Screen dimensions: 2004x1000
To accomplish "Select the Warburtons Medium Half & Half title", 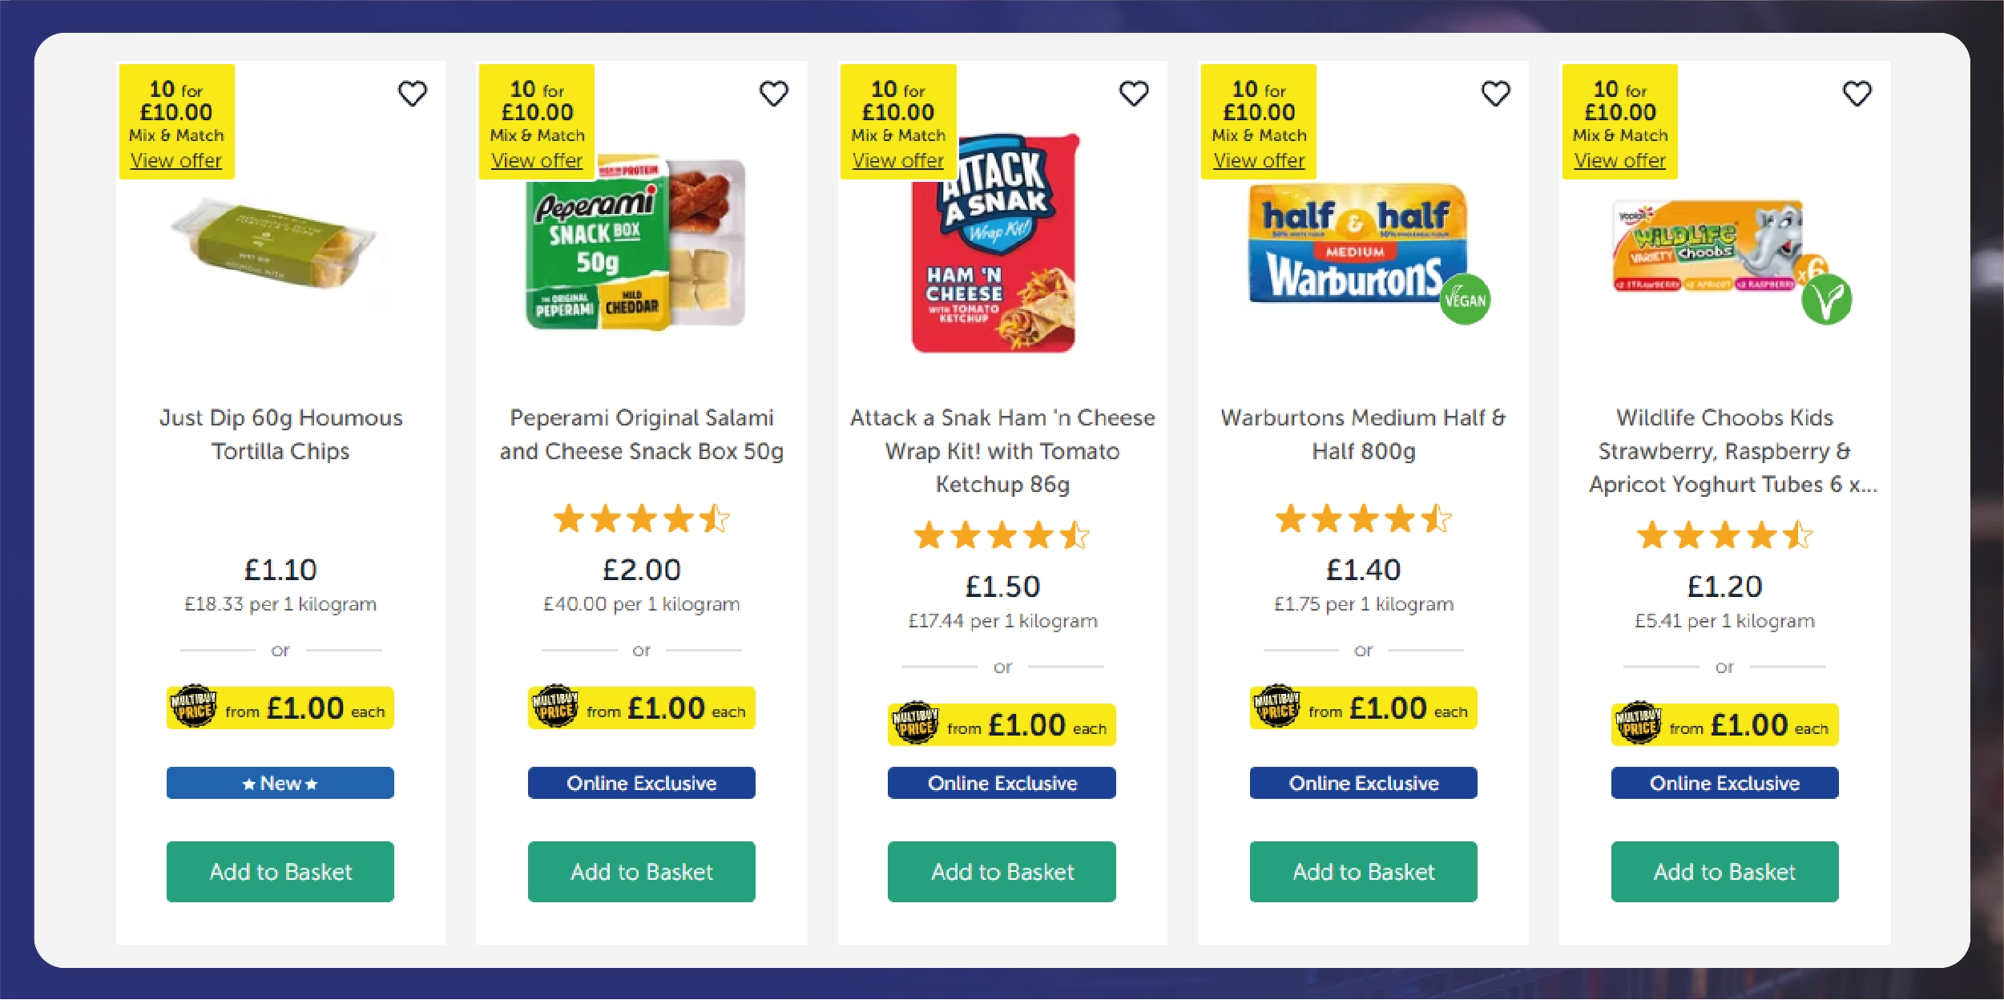I will (x=1362, y=434).
